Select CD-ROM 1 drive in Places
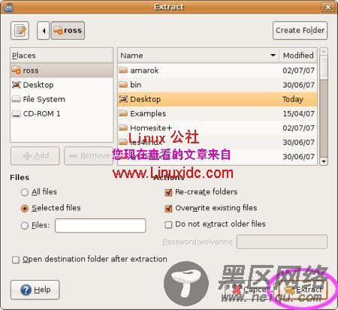Viewport: 338px width, 310px height. pyautogui.click(x=62, y=114)
